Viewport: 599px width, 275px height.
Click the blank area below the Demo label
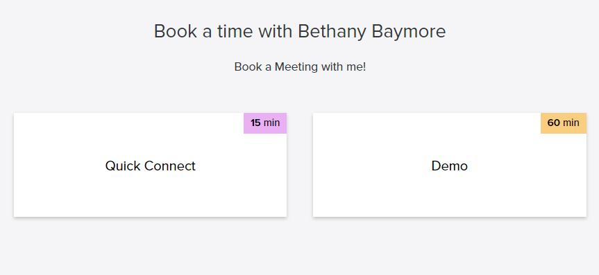point(450,195)
